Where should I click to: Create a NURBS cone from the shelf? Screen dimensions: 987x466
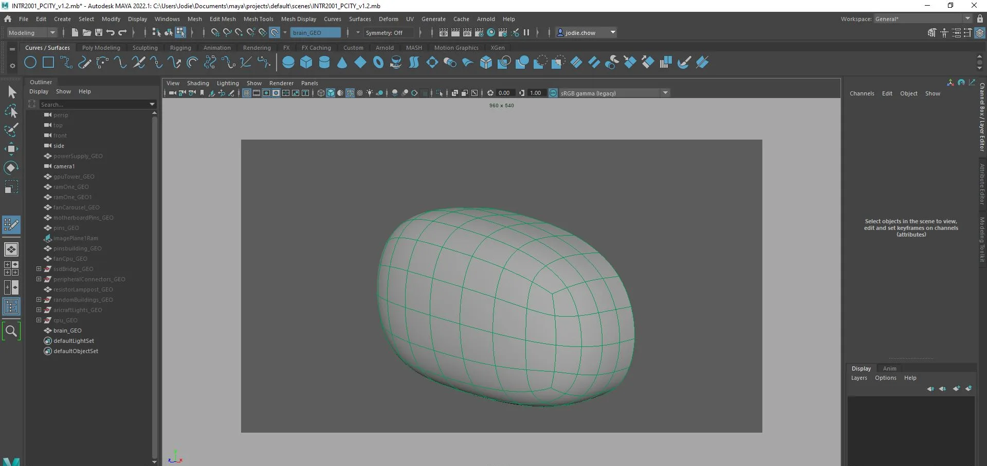(x=342, y=63)
